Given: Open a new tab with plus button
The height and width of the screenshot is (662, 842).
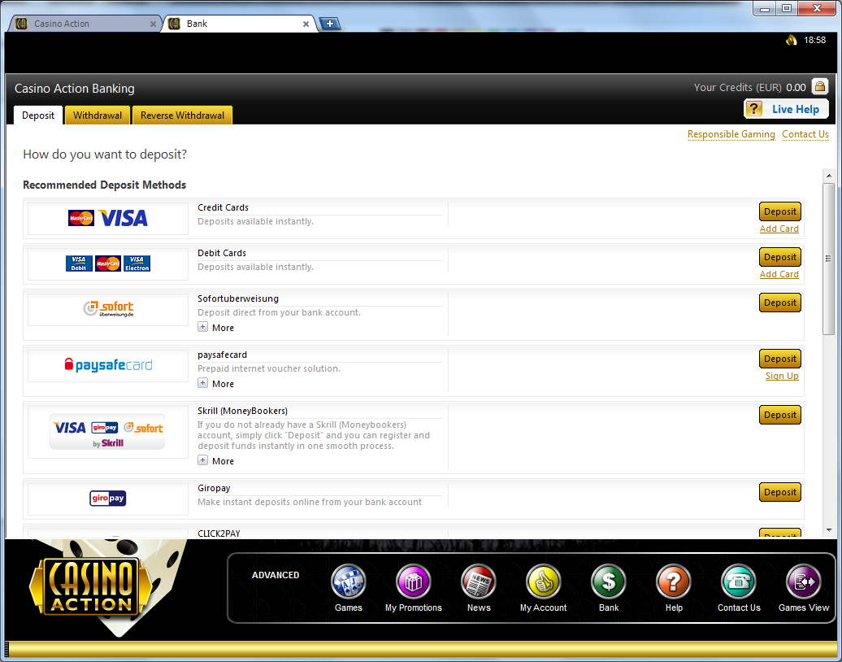Looking at the screenshot, I should coord(330,24).
